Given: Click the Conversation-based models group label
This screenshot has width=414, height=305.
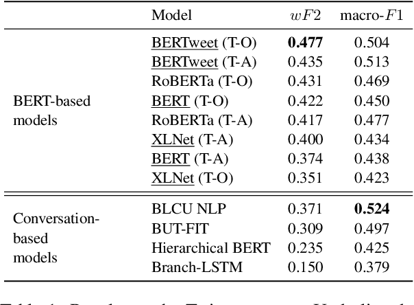Looking at the screenshot, I should click(x=57, y=238).
